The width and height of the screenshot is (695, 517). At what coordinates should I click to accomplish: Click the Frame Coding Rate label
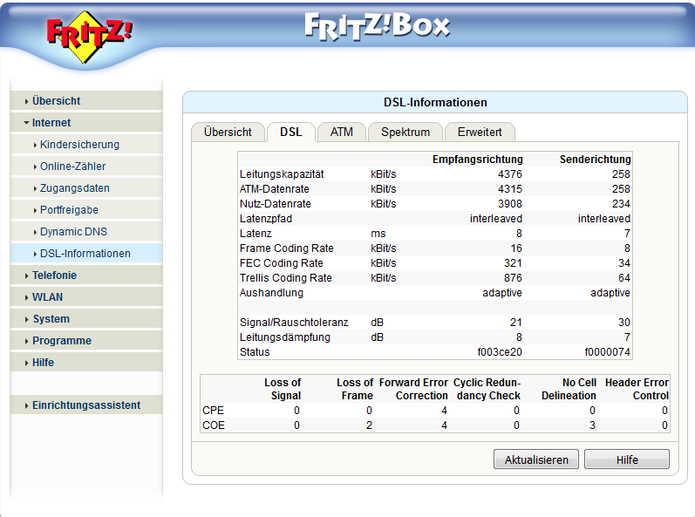(x=287, y=248)
